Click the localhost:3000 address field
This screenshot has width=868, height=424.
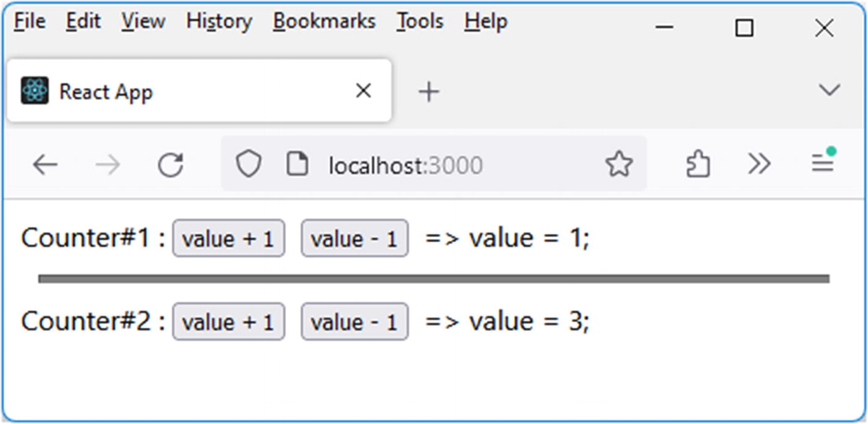tap(428, 165)
